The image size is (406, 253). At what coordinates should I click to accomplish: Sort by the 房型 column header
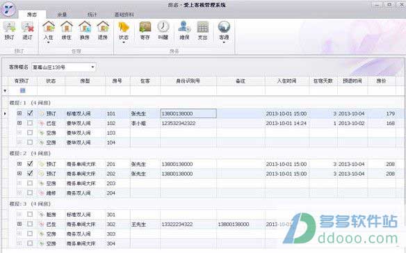click(x=86, y=81)
